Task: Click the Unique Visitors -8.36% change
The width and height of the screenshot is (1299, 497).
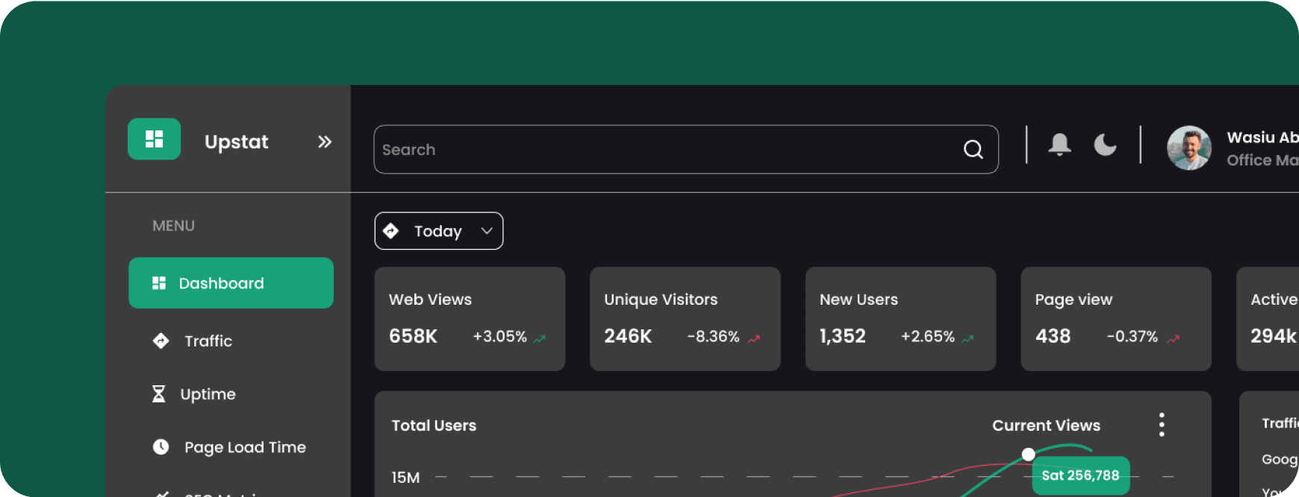Action: pyautogui.click(x=714, y=337)
